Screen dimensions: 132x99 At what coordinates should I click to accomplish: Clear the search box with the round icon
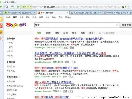(117, 25)
